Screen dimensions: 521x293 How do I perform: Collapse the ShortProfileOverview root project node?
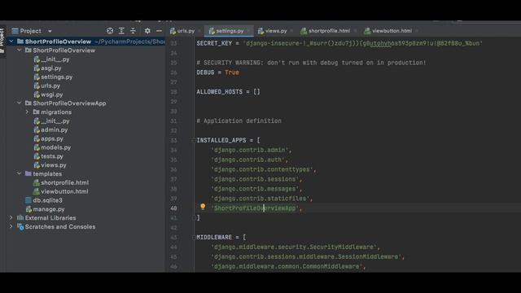pyautogui.click(x=11, y=42)
